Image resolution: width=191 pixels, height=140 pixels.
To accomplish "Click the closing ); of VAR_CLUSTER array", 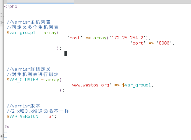I will point(62,90).
